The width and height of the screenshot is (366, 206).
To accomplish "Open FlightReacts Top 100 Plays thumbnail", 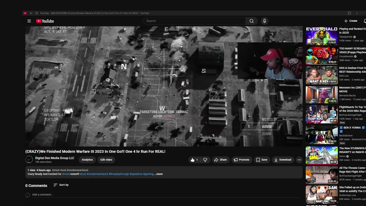I will (322, 114).
